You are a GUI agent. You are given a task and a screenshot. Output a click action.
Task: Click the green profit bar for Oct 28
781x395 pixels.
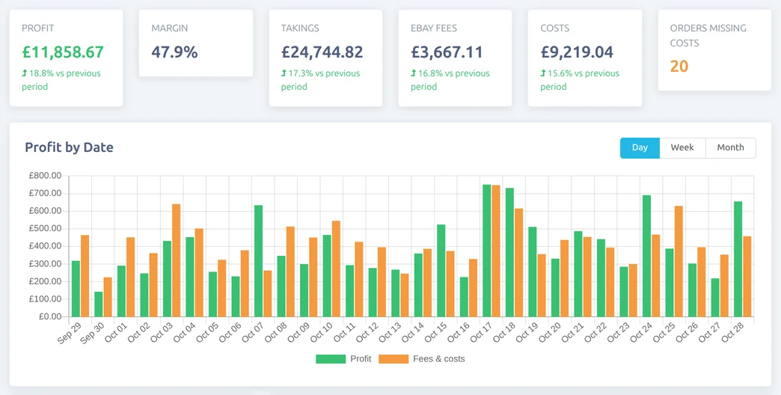[738, 259]
